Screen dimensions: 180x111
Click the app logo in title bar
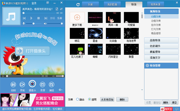4,3
